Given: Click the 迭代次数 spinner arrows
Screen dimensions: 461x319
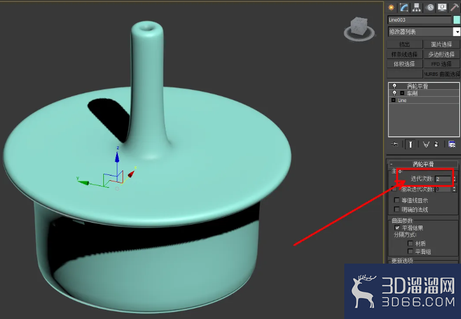Looking at the screenshot, I should (455, 178).
